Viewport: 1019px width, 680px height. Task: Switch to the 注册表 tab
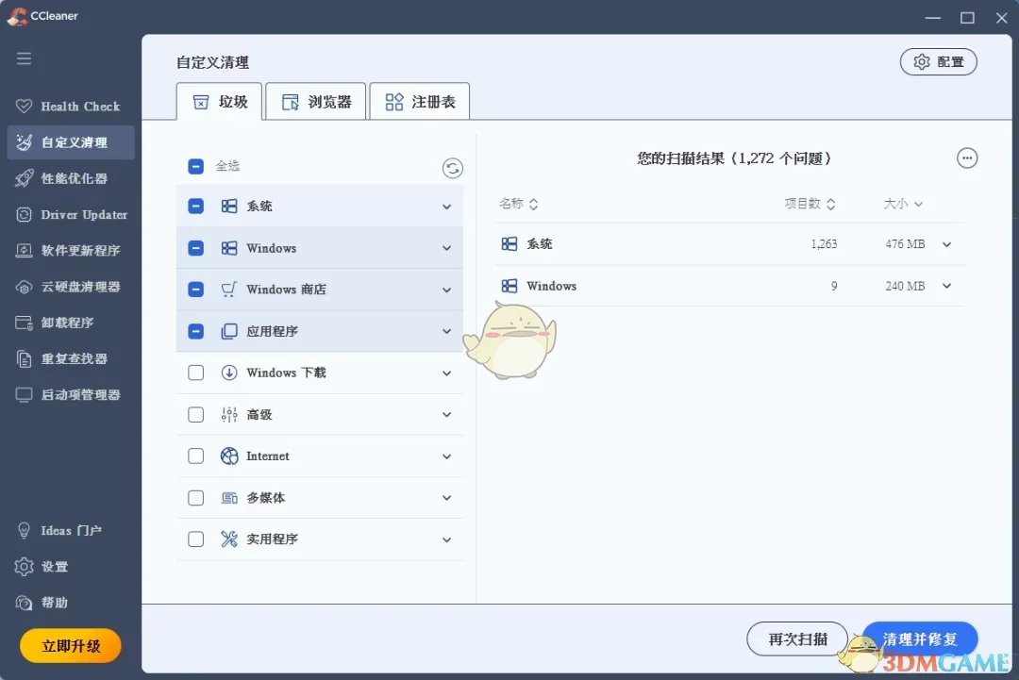pos(419,100)
